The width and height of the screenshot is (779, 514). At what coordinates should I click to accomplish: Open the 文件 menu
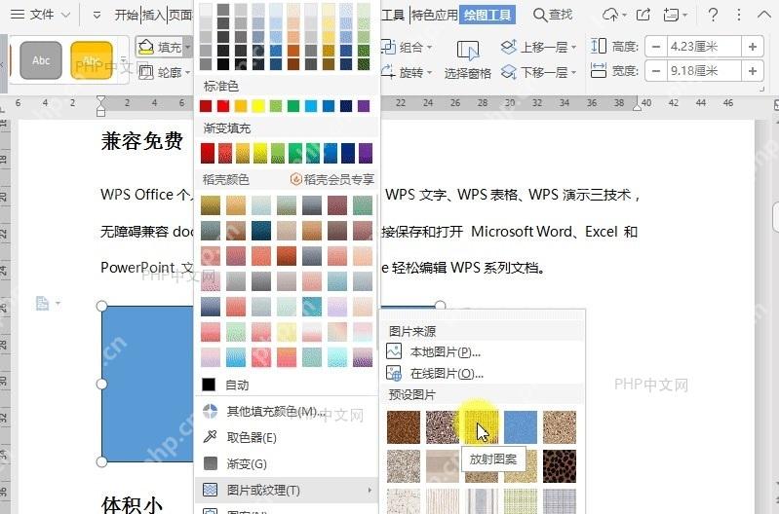pyautogui.click(x=32, y=15)
